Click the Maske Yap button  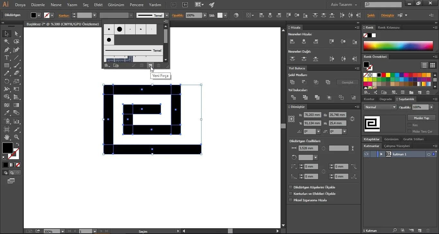(421, 118)
